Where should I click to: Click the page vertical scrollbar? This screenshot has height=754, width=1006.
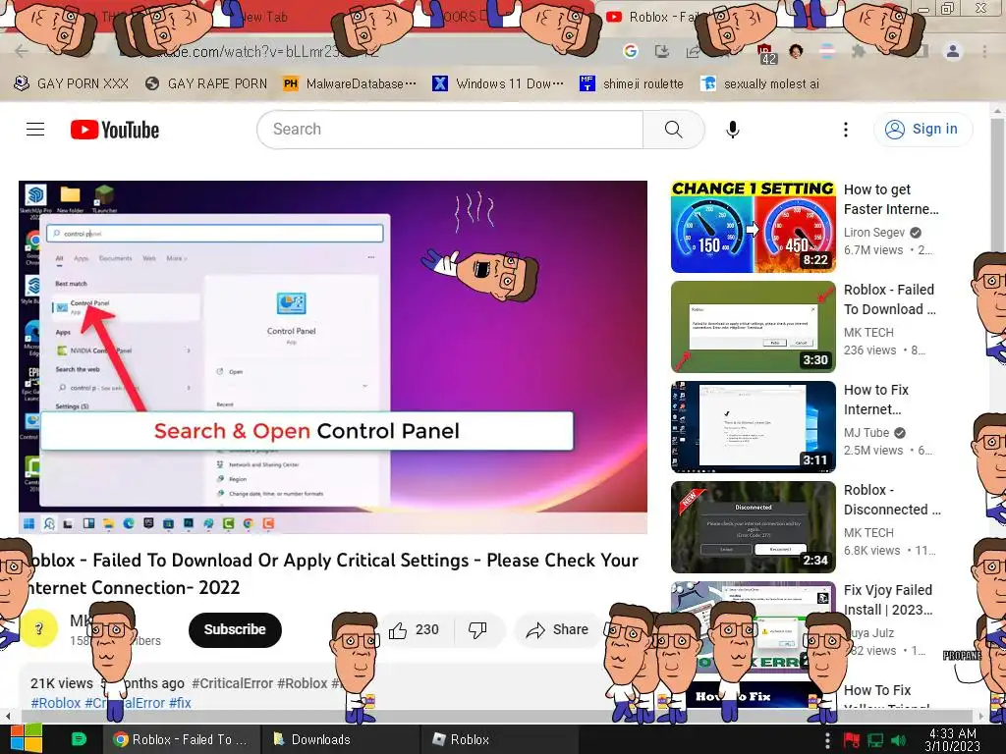click(998, 186)
